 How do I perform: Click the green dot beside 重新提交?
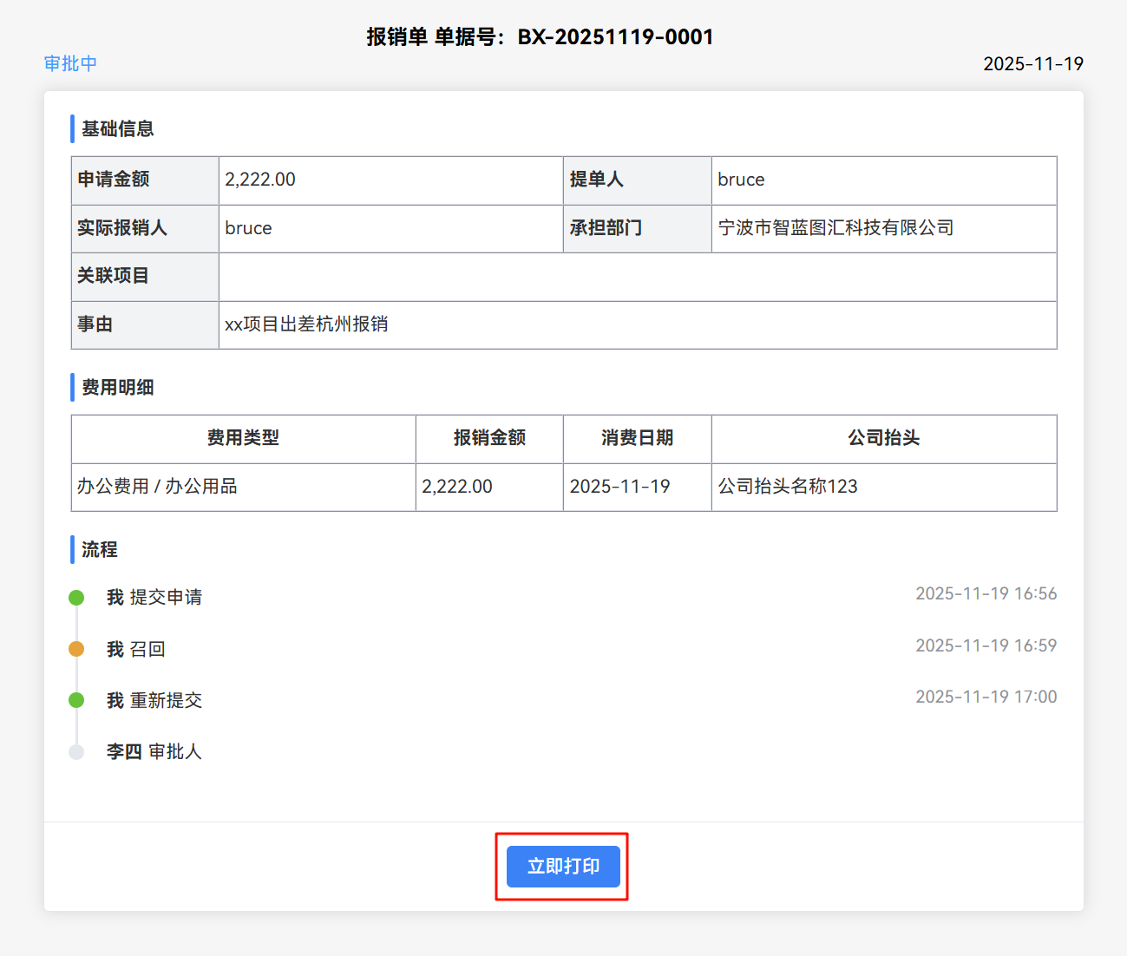click(76, 700)
